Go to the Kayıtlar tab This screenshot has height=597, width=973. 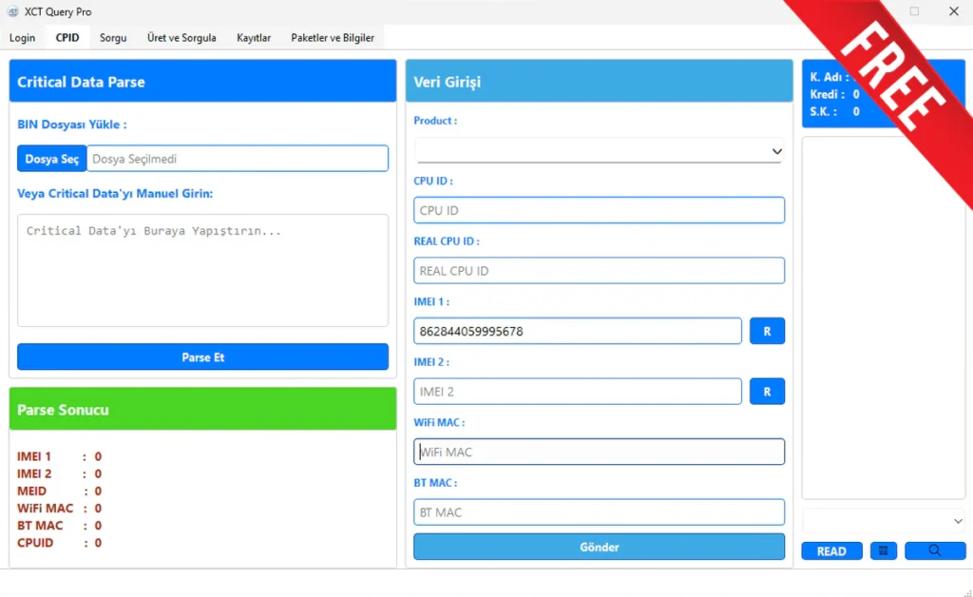tap(254, 38)
